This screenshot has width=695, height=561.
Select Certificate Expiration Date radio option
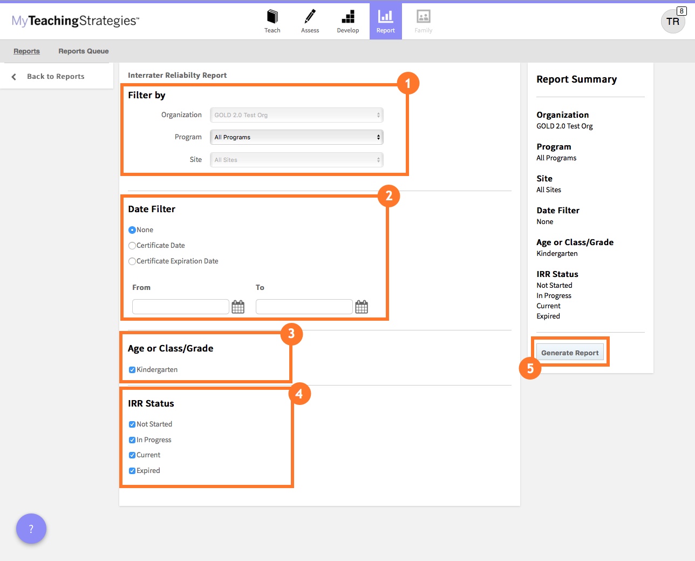click(x=132, y=261)
